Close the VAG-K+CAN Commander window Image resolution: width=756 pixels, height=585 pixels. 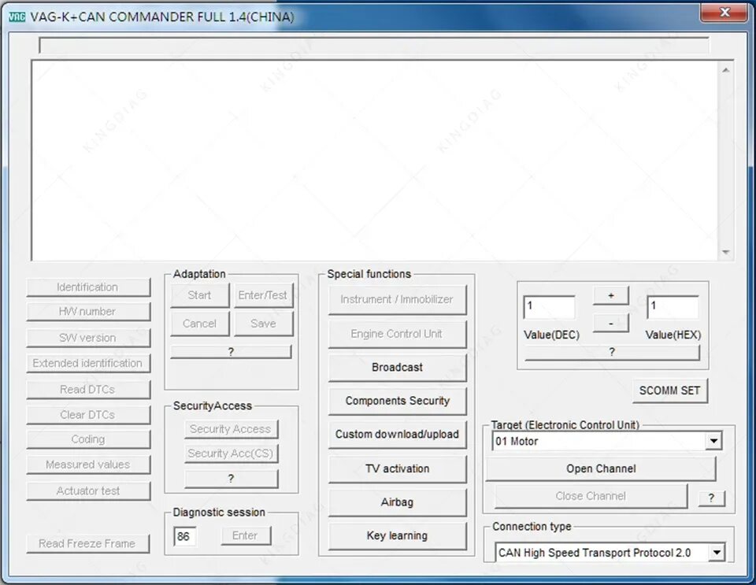pyautogui.click(x=724, y=13)
